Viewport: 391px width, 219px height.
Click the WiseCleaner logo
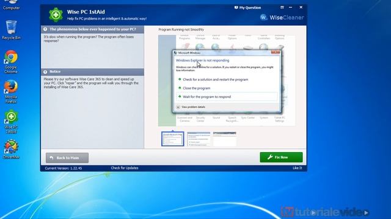pyautogui.click(x=282, y=18)
